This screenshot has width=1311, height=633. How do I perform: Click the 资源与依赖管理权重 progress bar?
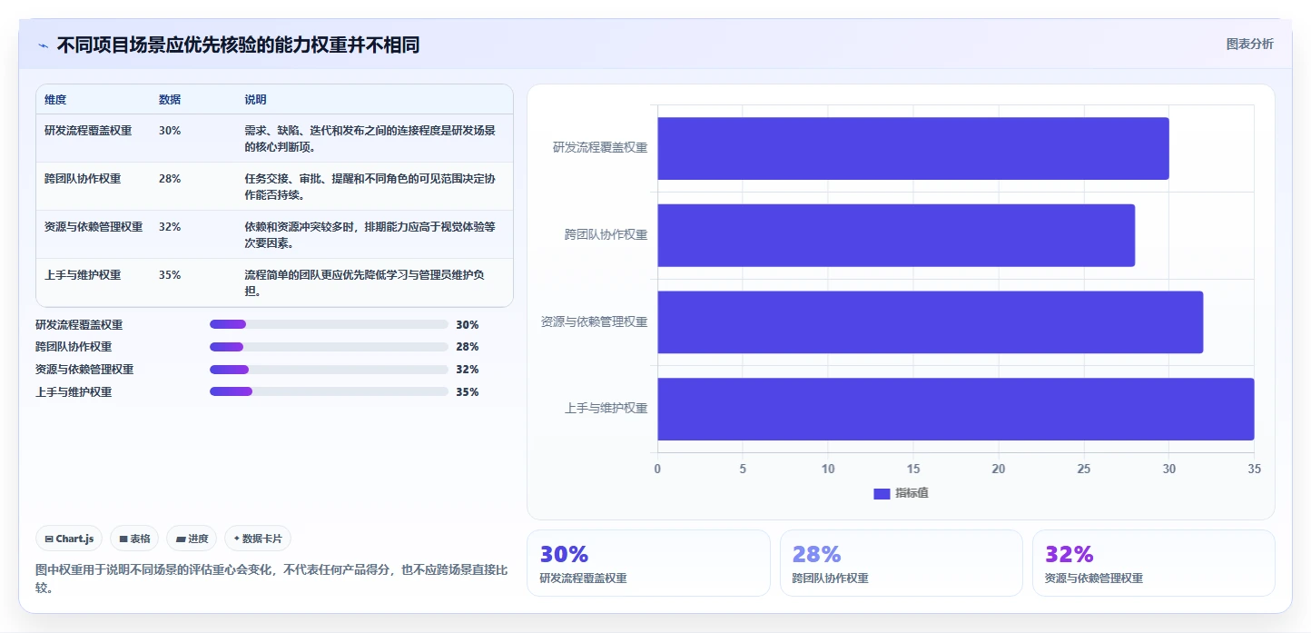(x=329, y=370)
